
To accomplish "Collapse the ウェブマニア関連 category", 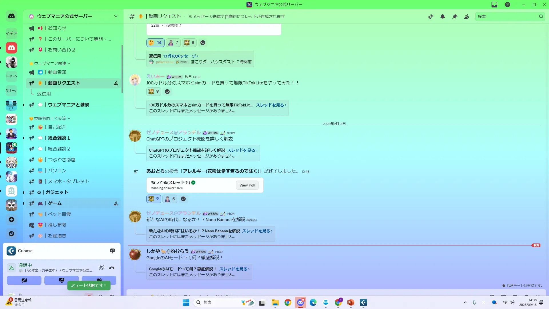I will [x=50, y=64].
